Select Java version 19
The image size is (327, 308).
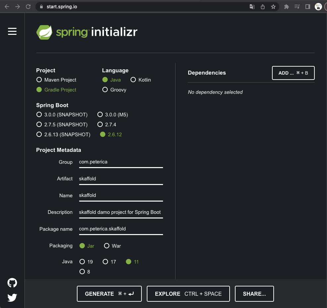point(86,262)
